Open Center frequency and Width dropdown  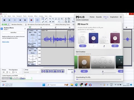(14, 76)
